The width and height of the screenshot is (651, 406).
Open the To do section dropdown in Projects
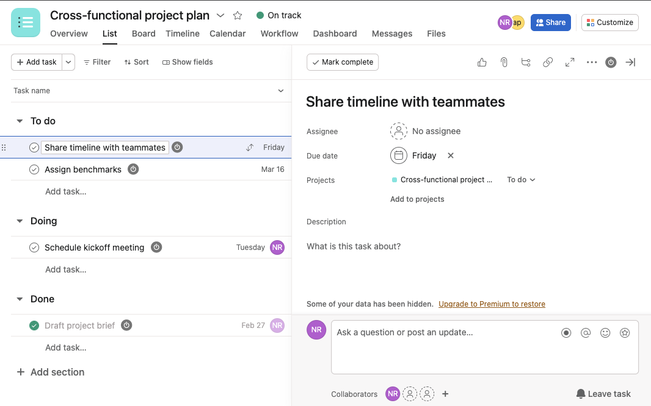coord(521,180)
